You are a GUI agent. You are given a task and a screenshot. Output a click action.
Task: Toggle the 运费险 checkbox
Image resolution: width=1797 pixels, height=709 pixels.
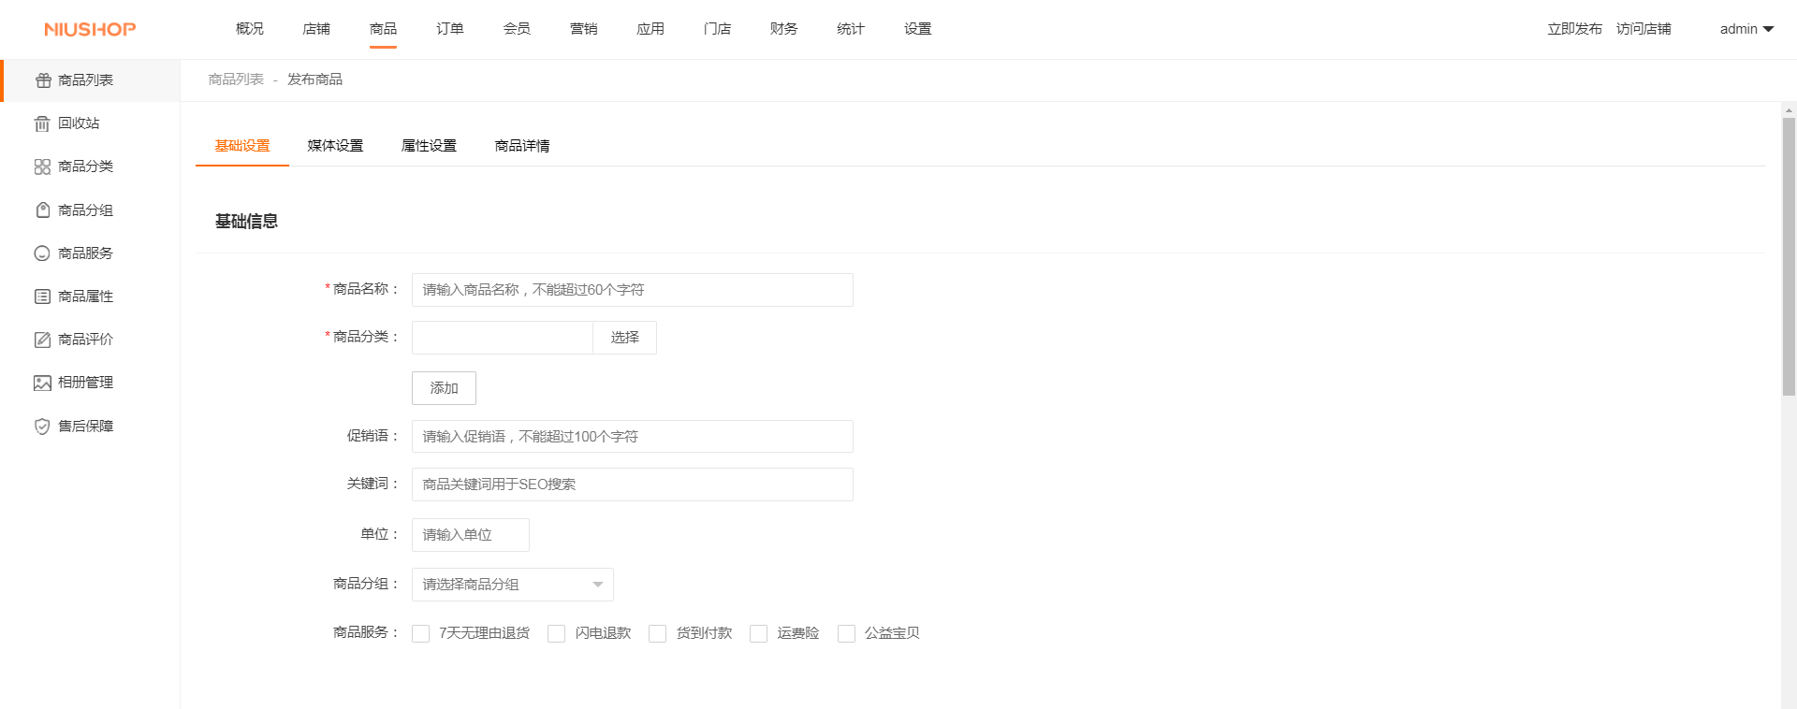[759, 634]
